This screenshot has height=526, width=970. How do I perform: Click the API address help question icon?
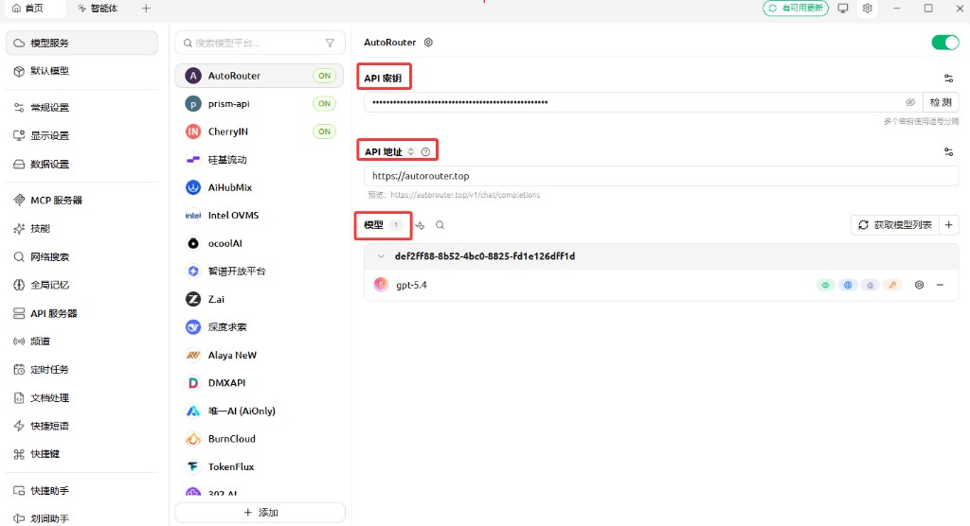coord(425,151)
